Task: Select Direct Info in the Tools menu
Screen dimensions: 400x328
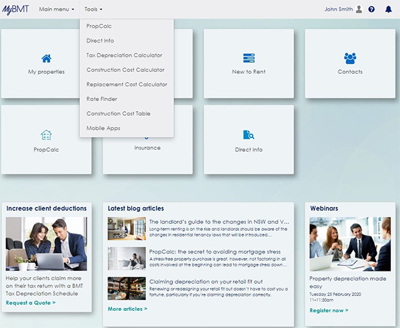Action: point(100,41)
